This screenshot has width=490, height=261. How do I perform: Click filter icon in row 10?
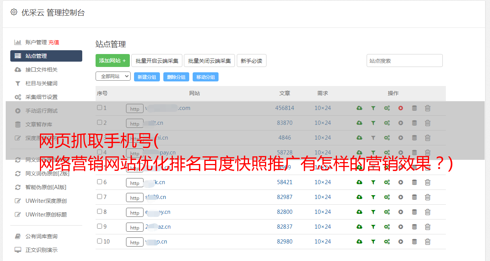pos(373,242)
